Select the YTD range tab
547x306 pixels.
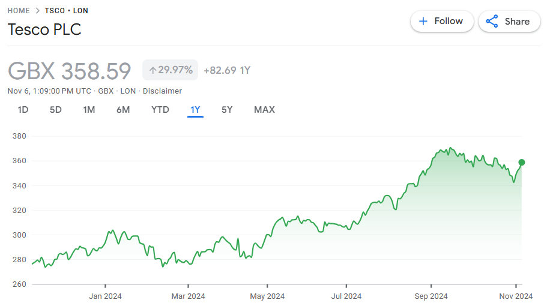(160, 110)
